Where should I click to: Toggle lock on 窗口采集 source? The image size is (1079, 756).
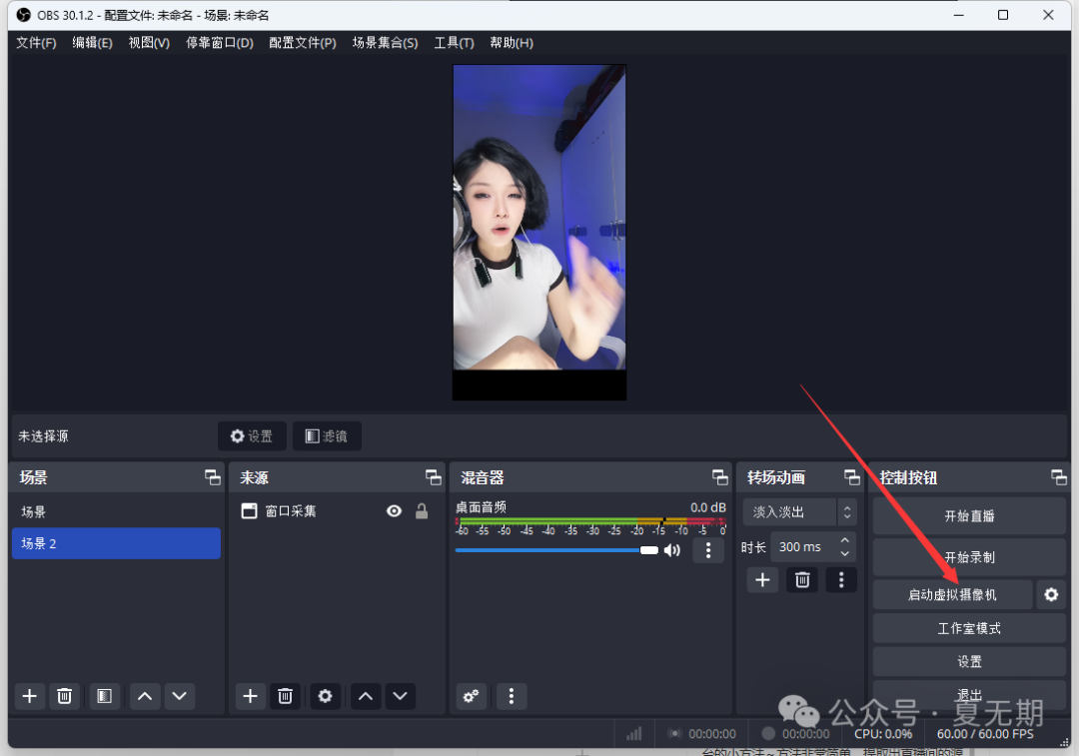click(x=422, y=511)
